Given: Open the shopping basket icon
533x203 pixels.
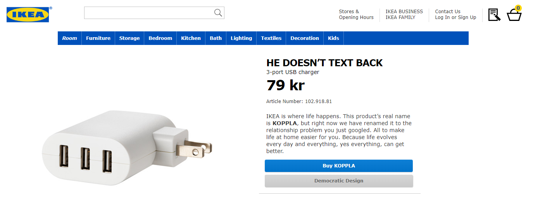Looking at the screenshot, I should (x=514, y=15).
